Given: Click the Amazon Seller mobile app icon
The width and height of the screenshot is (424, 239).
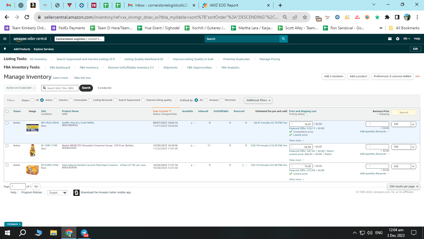Looking at the screenshot, I should point(76,193).
